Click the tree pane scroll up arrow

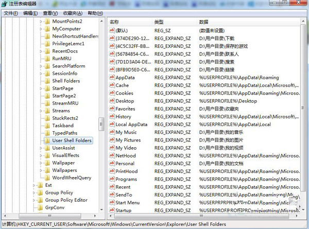pos(101,21)
